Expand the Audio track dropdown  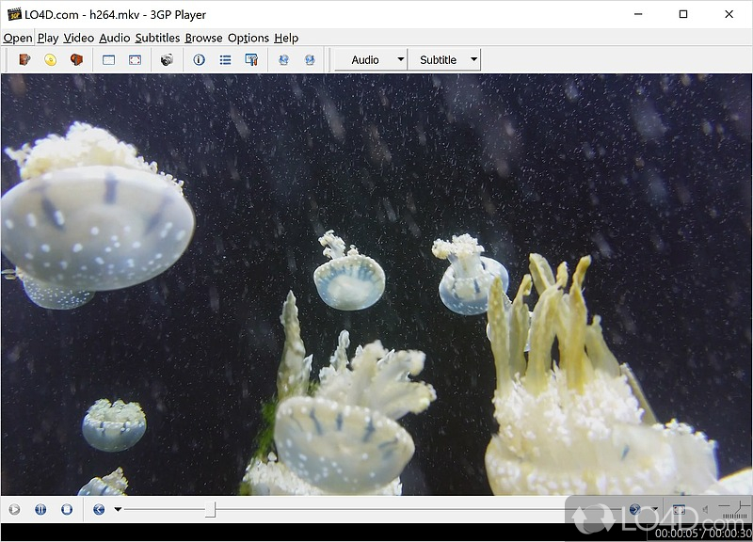coord(400,60)
